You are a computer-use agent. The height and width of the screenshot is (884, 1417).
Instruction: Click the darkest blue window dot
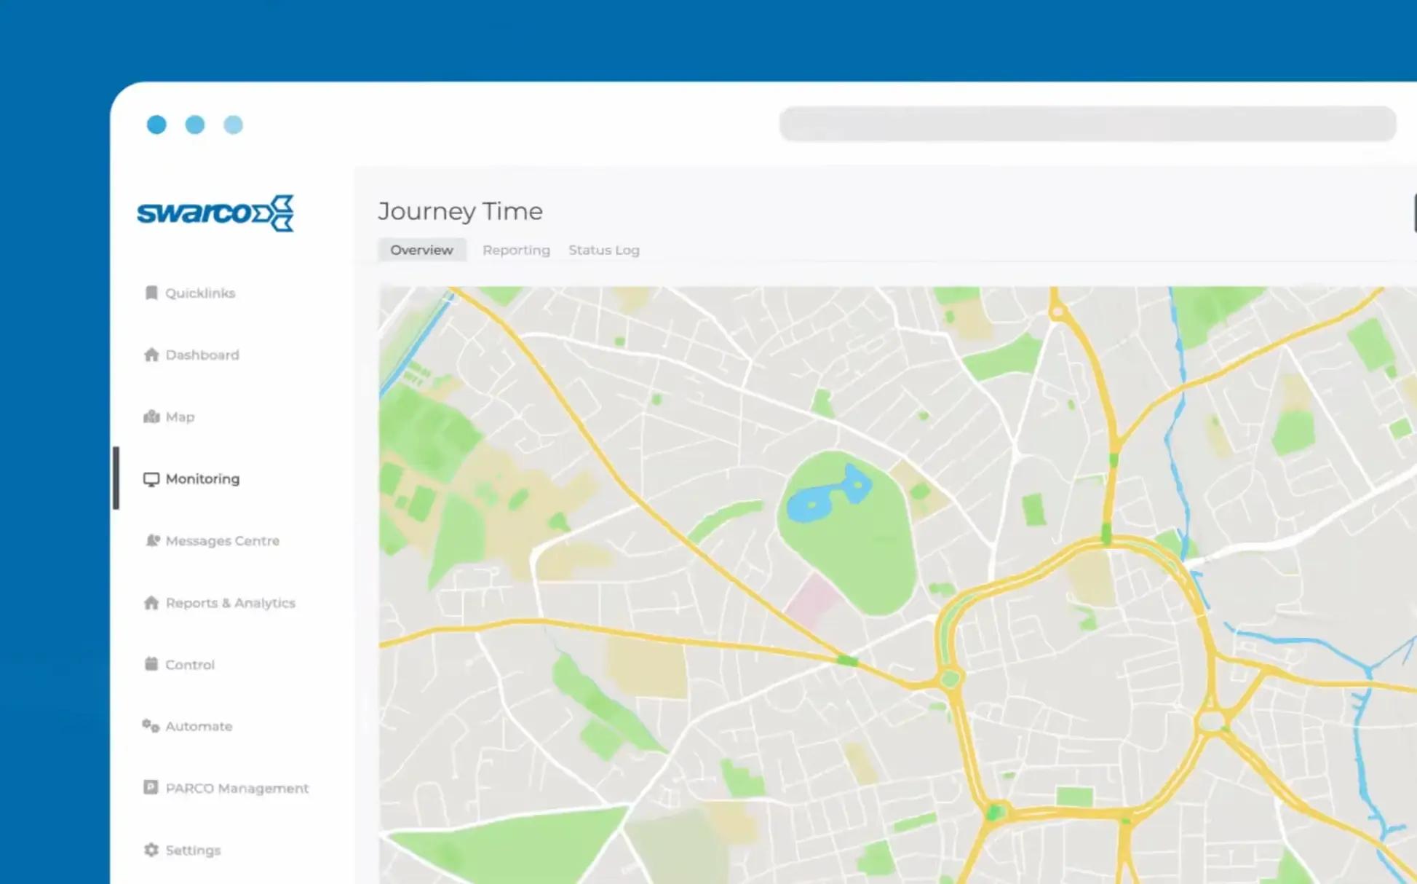click(x=156, y=125)
